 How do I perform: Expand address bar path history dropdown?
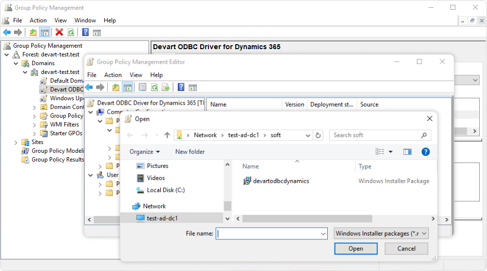coord(308,135)
